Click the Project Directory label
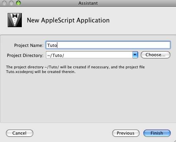This screenshot has height=142, width=176. point(25,55)
